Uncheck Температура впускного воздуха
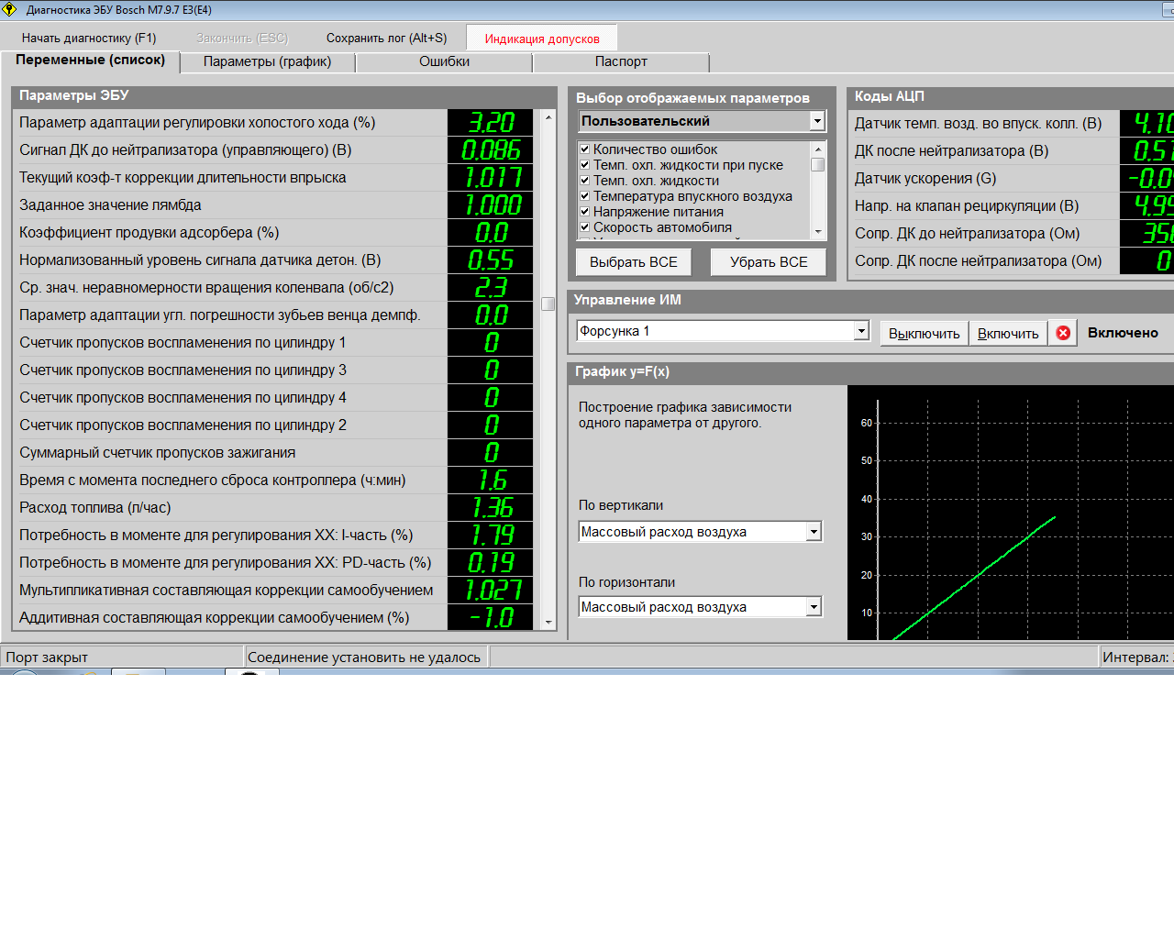 click(584, 196)
